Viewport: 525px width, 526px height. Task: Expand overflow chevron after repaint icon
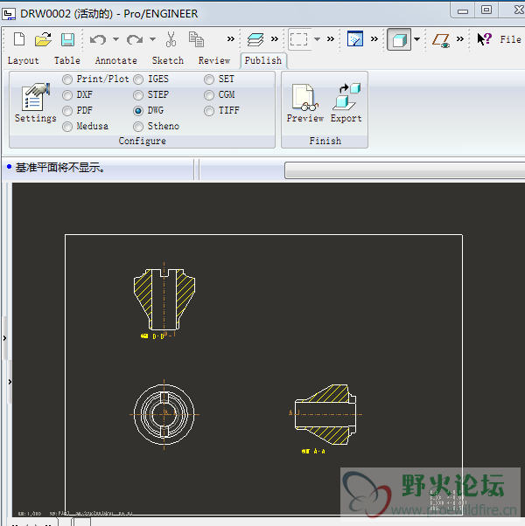pyautogui.click(x=374, y=39)
